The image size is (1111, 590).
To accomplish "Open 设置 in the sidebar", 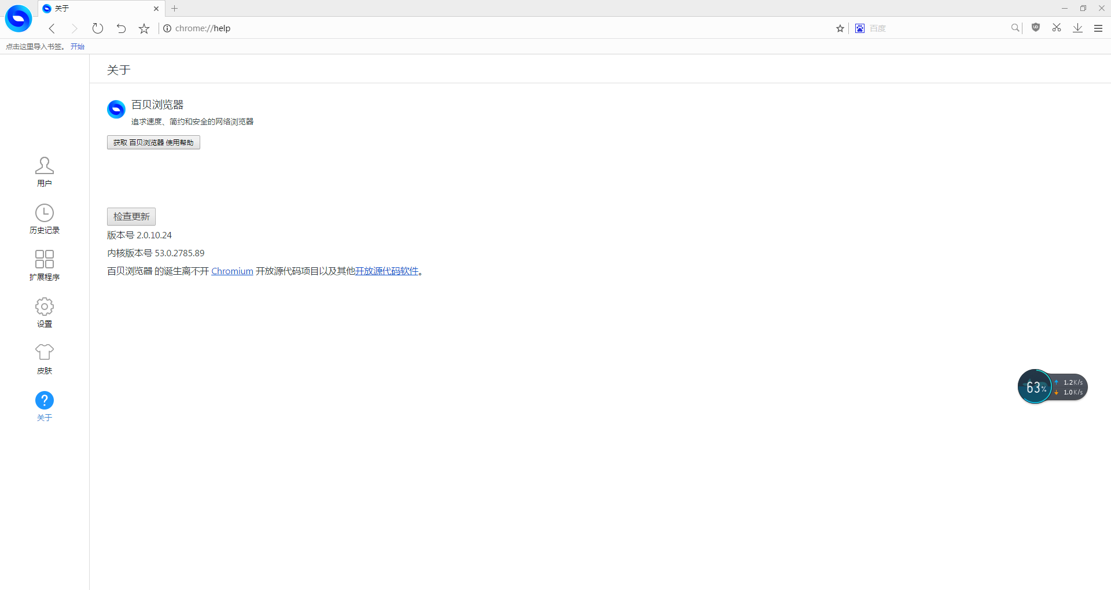I will tap(45, 312).
